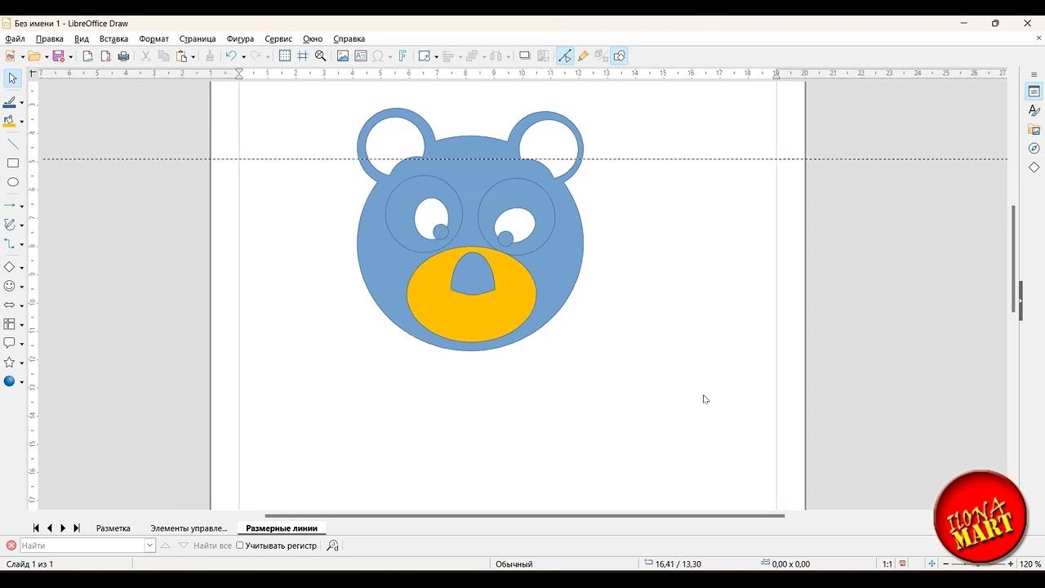Click the Line Color pen icon

pyautogui.click(x=10, y=103)
